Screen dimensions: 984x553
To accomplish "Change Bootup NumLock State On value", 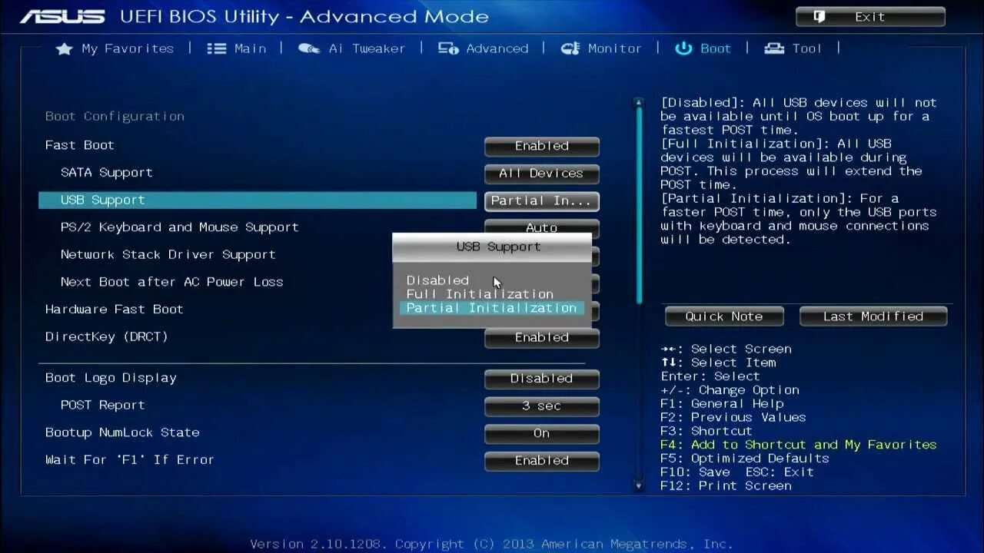I will [x=542, y=433].
